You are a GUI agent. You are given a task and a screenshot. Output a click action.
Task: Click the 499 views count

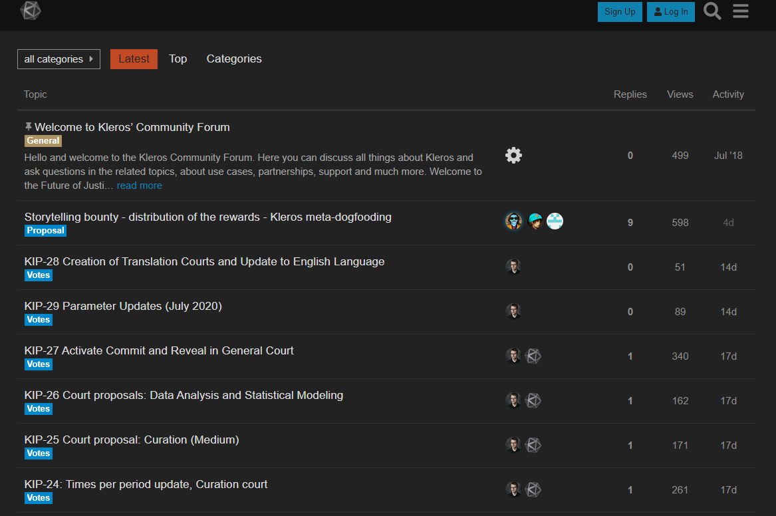[680, 156]
